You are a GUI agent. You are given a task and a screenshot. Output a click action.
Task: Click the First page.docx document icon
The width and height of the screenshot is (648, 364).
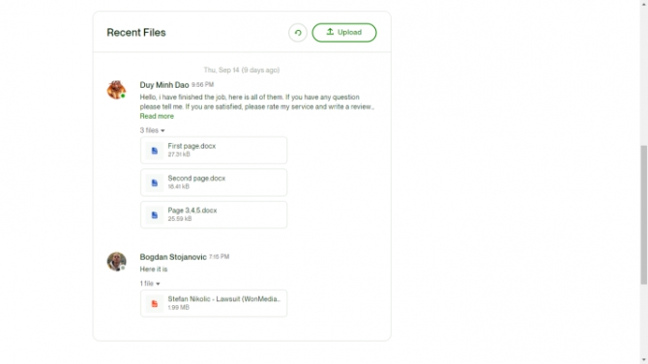tap(154, 151)
